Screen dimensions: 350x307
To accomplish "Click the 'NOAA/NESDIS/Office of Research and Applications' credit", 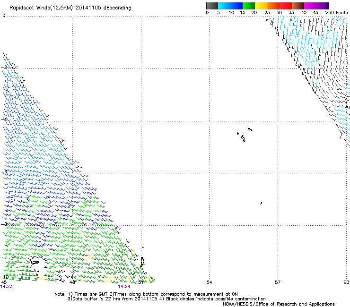I will (279, 304).
